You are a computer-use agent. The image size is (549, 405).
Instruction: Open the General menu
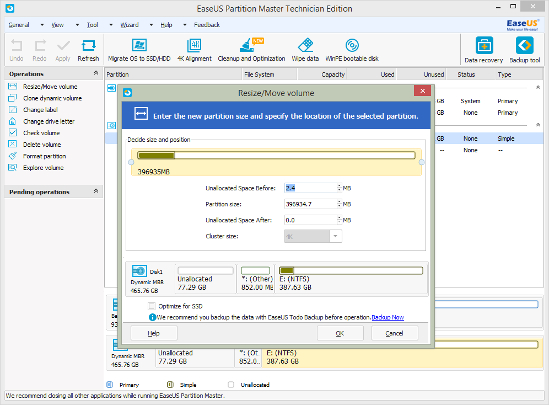[19, 25]
